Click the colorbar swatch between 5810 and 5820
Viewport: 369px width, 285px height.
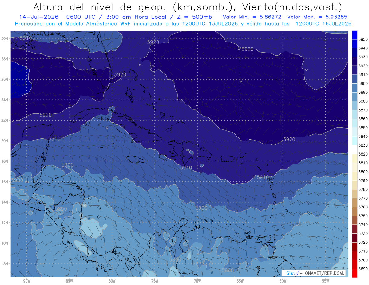click(x=355, y=159)
